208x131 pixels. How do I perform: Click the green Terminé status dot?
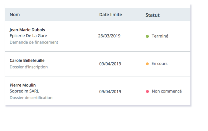[x=147, y=36]
